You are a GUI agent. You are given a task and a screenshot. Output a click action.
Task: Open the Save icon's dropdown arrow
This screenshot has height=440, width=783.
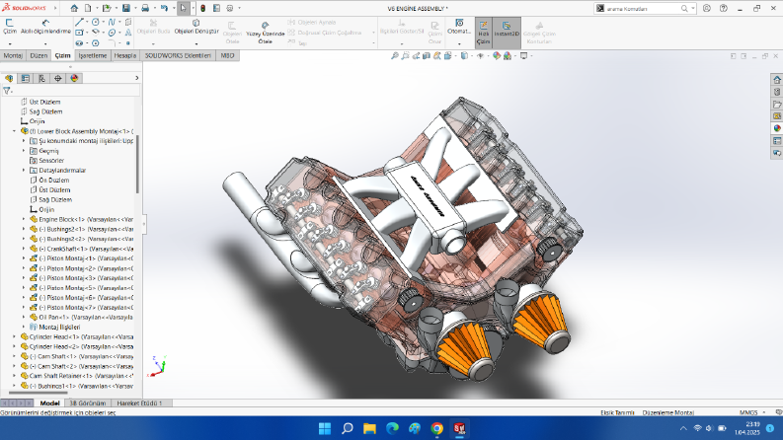click(135, 8)
